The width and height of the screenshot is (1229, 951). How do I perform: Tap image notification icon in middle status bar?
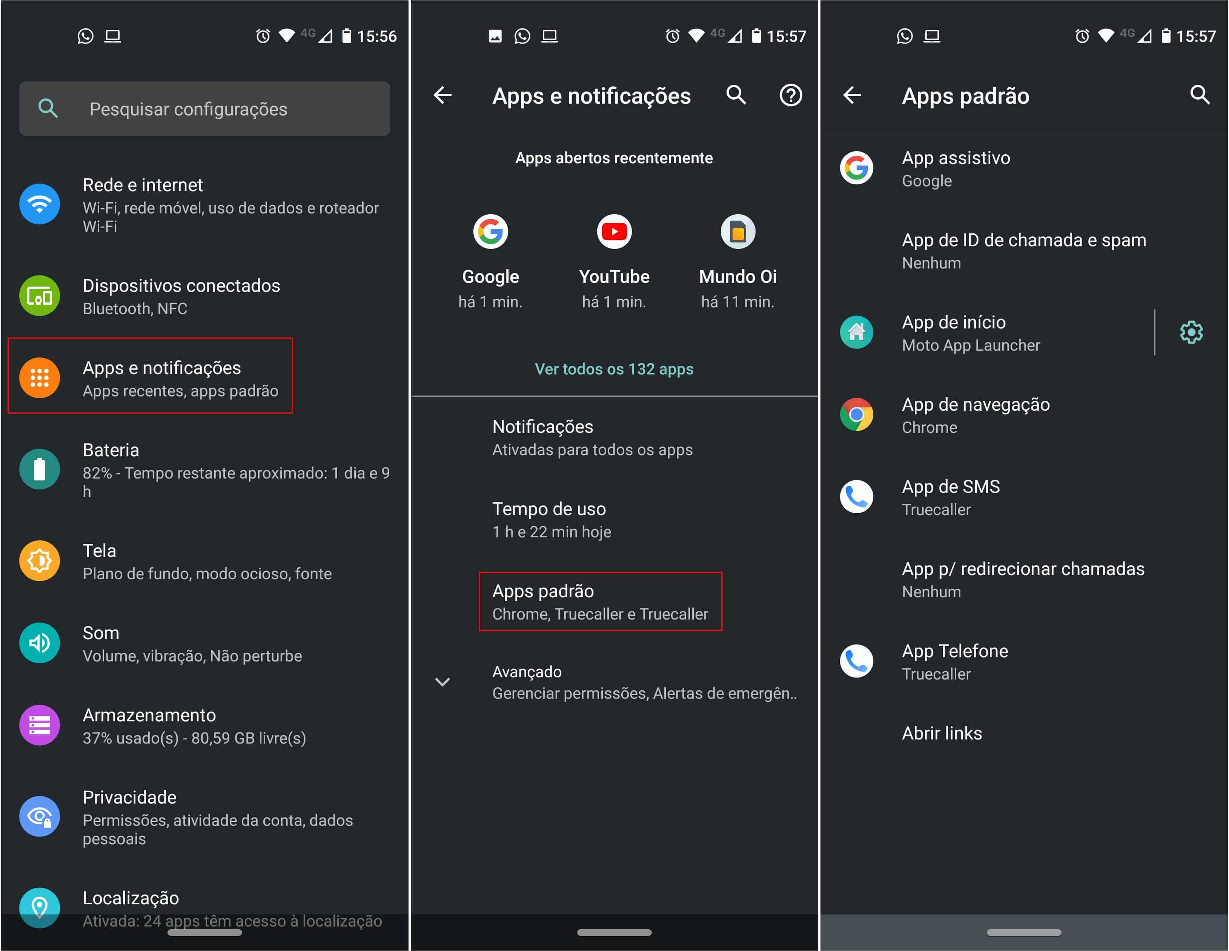click(x=495, y=36)
